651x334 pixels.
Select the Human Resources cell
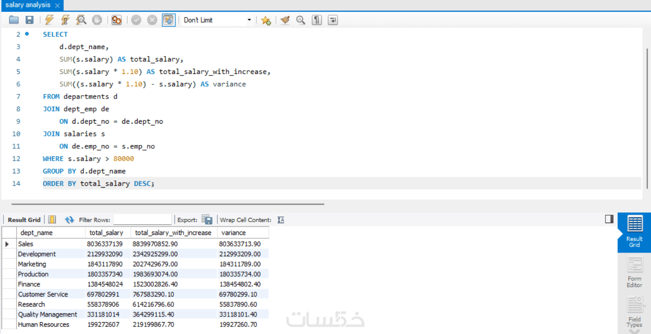50,325
